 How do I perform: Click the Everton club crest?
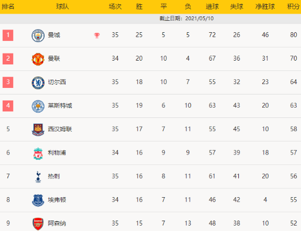pos(38,200)
